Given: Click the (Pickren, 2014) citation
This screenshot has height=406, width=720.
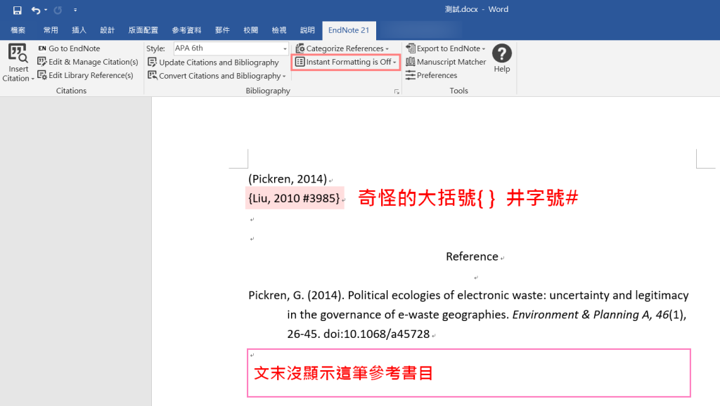Looking at the screenshot, I should (288, 179).
